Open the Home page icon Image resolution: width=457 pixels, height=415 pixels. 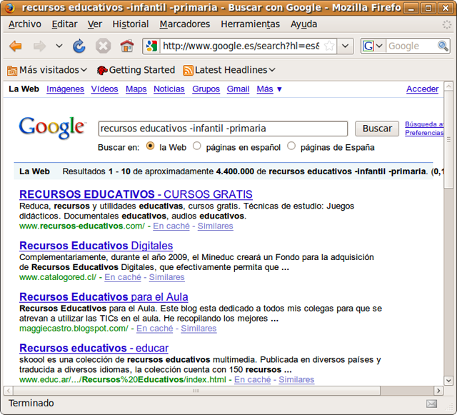(127, 46)
